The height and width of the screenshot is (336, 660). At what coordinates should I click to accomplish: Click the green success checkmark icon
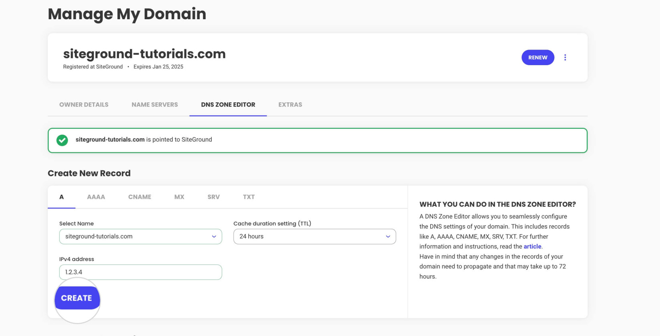point(62,140)
